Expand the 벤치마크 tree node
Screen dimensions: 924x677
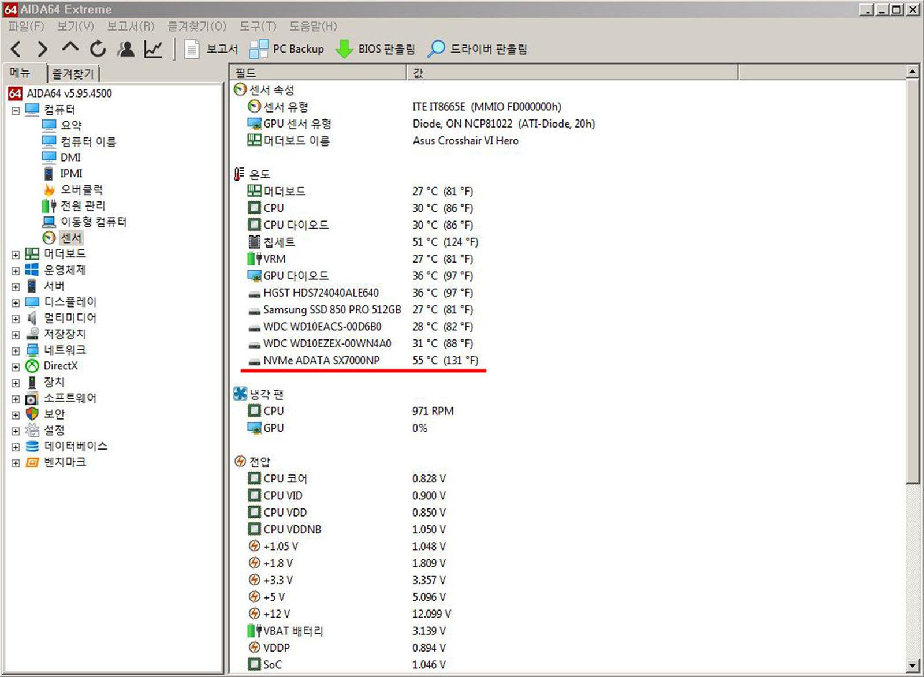click(x=14, y=462)
